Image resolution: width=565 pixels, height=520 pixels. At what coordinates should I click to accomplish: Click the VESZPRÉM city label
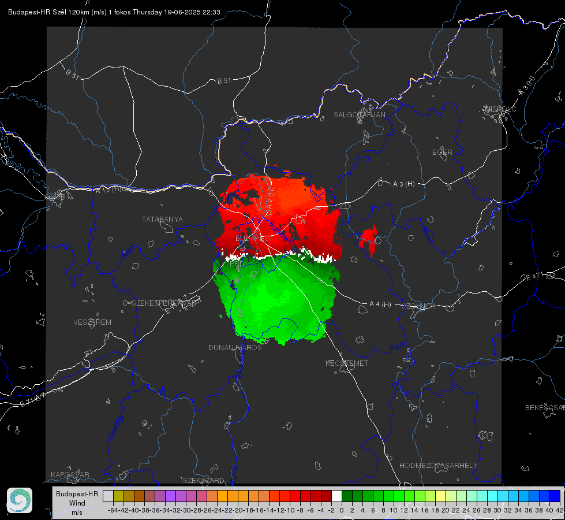point(92,322)
